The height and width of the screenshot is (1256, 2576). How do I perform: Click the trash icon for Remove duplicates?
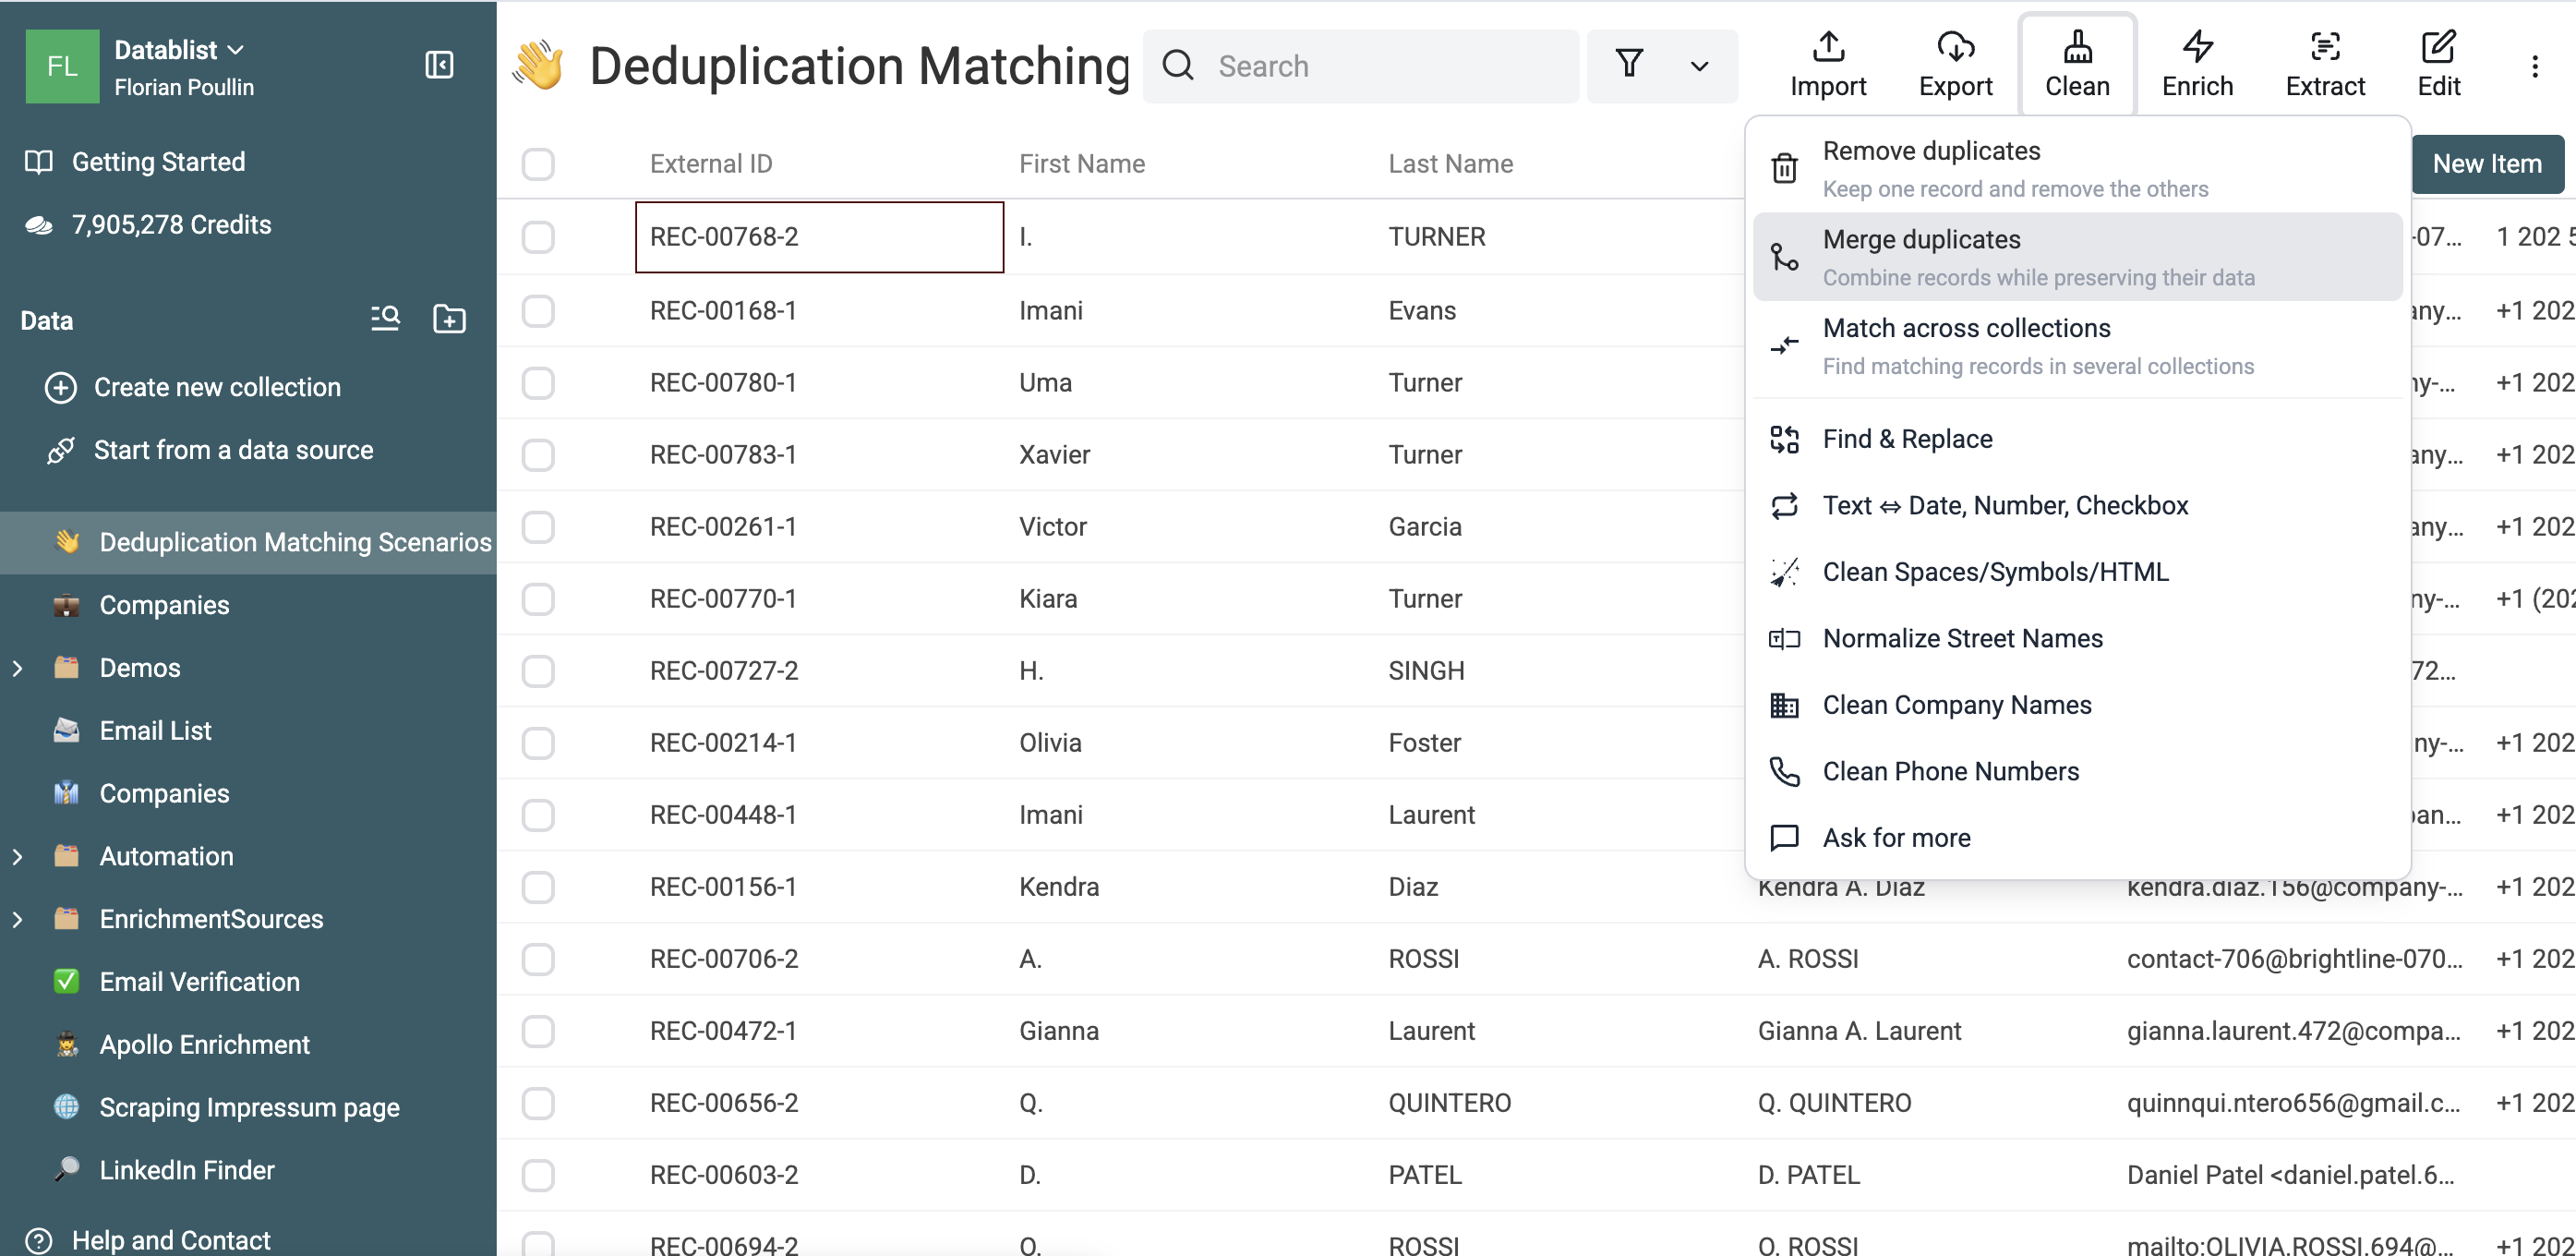coord(1784,168)
